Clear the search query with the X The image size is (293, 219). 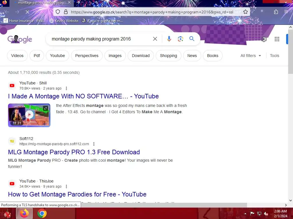[x=155, y=39]
